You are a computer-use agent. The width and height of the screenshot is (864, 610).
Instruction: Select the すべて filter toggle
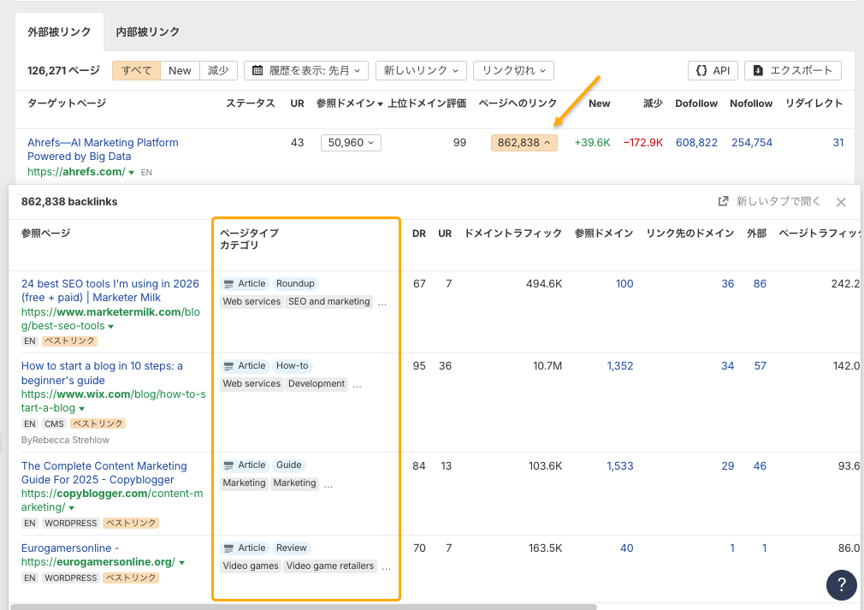pos(136,70)
